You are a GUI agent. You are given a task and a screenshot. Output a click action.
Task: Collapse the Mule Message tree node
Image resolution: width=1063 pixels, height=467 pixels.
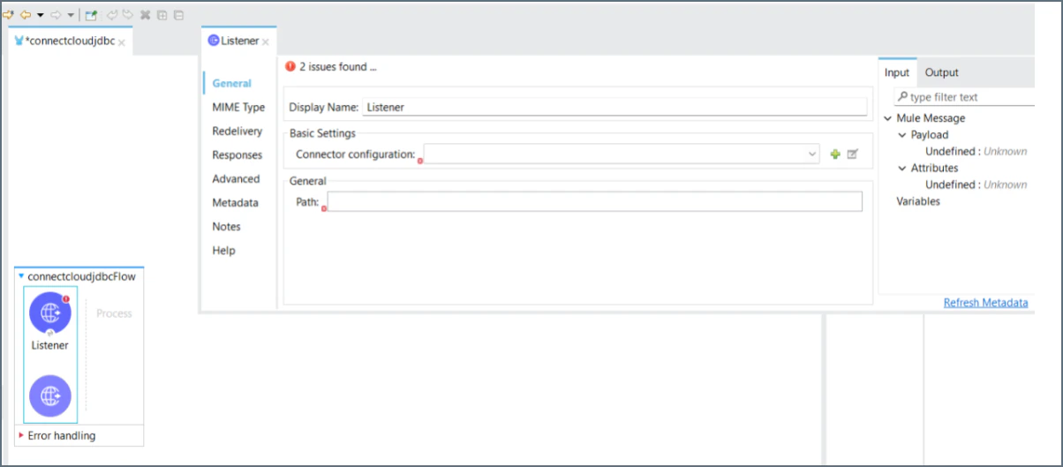pyautogui.click(x=887, y=118)
